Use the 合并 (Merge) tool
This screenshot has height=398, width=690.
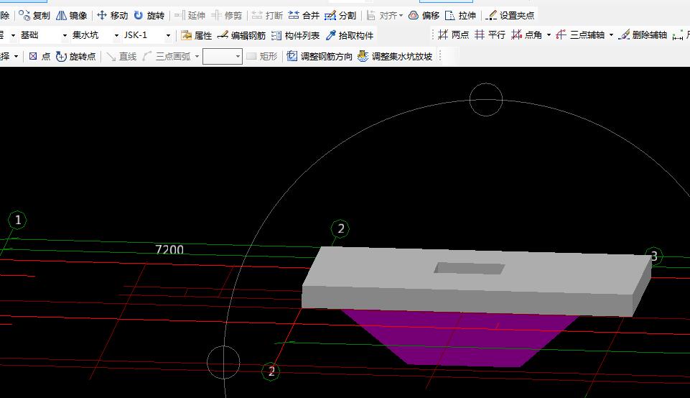tap(304, 15)
